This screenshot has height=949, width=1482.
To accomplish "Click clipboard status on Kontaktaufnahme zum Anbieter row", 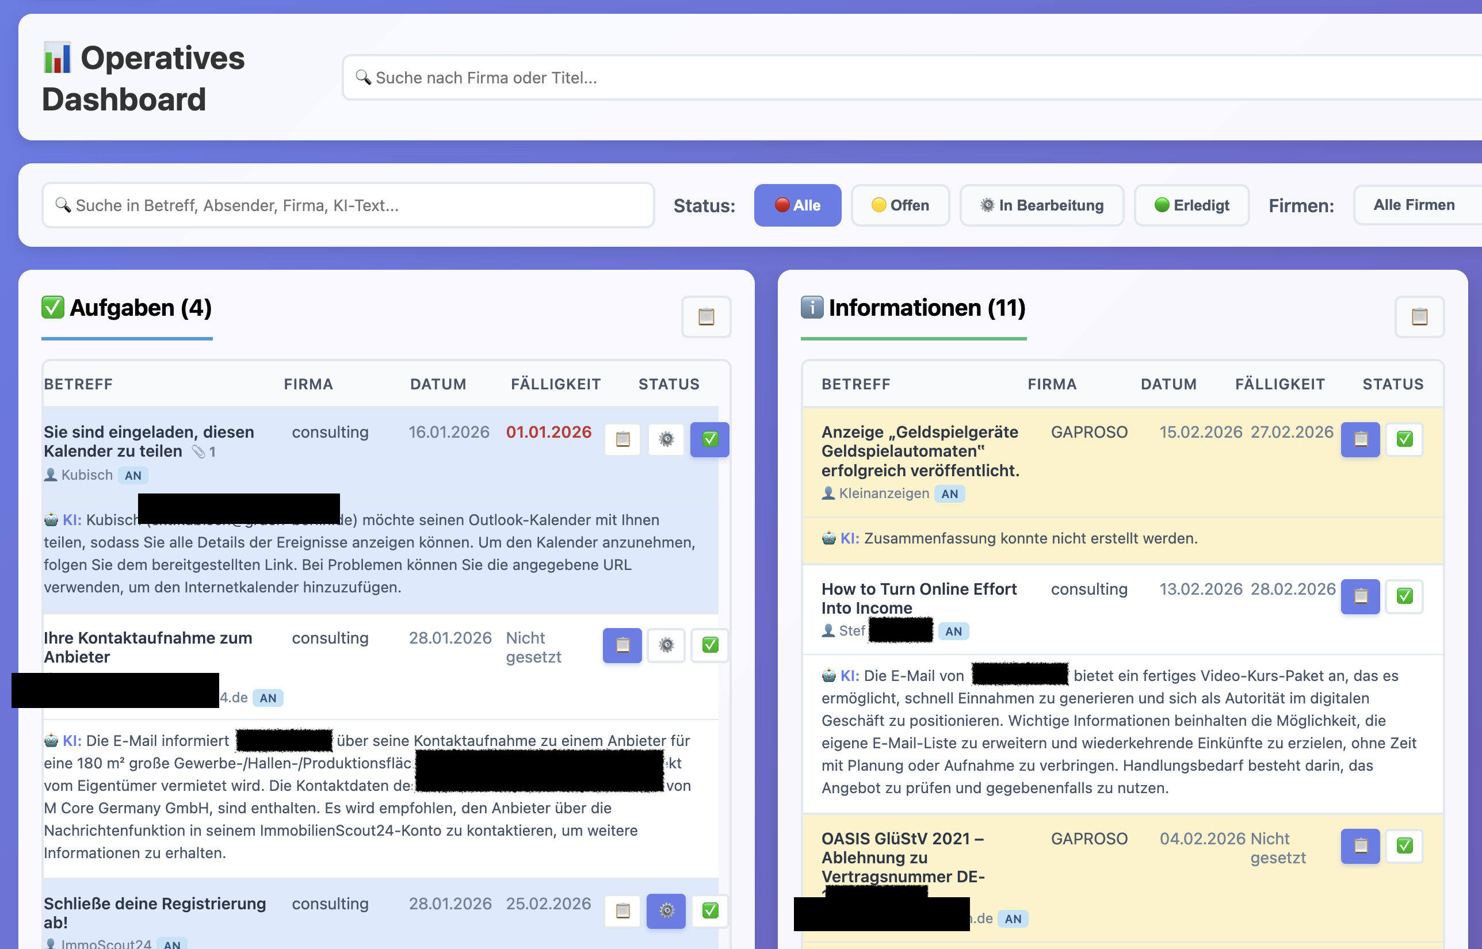I will [622, 645].
